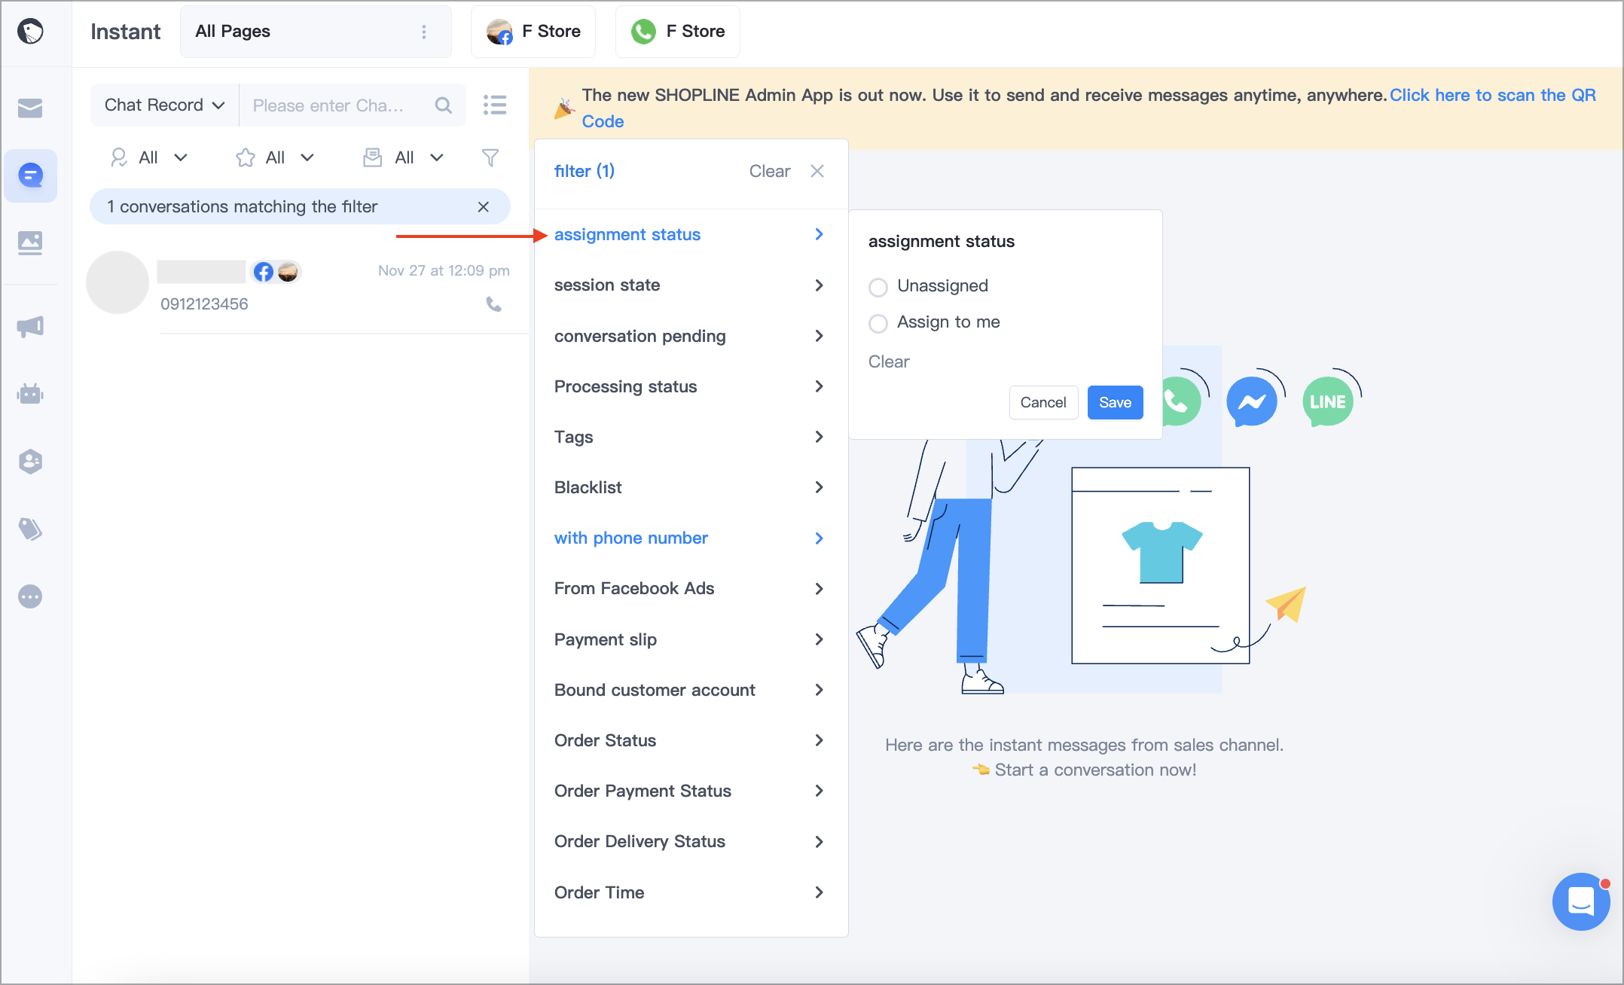
Task: Open the Order Status filter
Action: click(691, 740)
